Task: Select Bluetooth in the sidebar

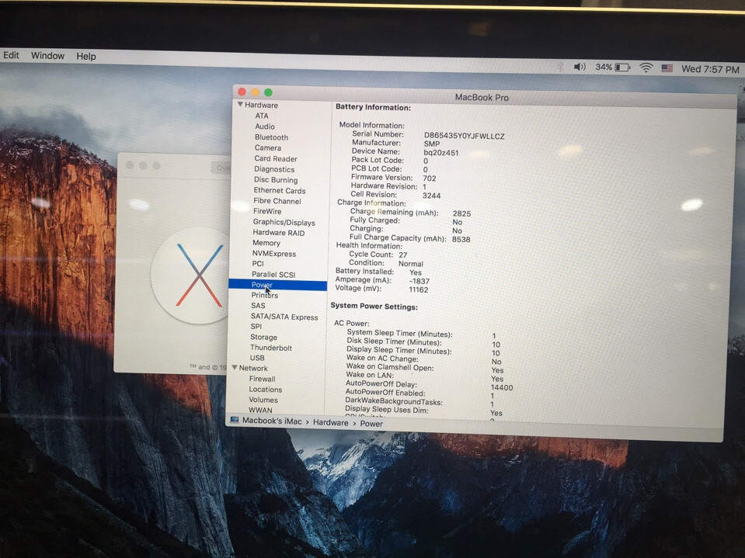Action: 271,137
